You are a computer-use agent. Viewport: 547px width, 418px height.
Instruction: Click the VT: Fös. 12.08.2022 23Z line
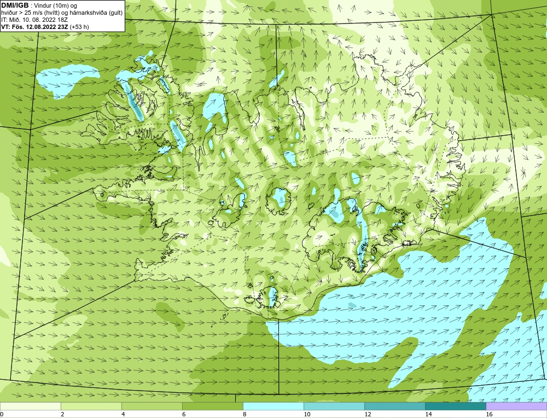click(45, 26)
